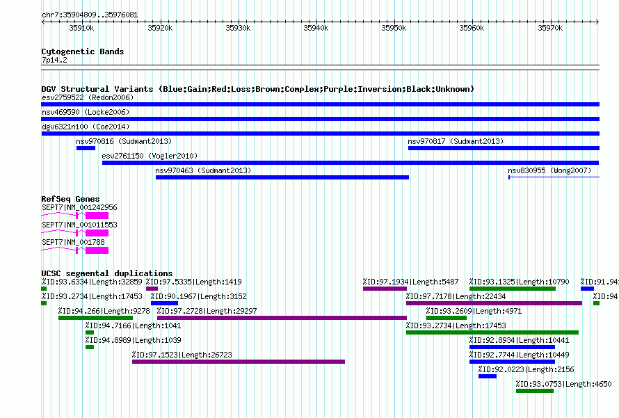Screen dimensions: 619x418
Task: Click the 35970k ruler tick label
Action: [x=550, y=28]
